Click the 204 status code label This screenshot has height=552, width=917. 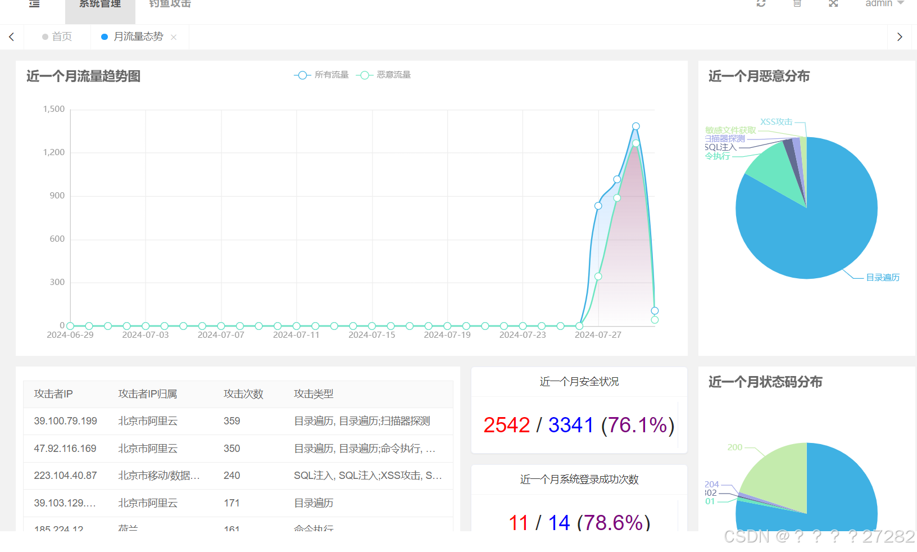tap(712, 485)
